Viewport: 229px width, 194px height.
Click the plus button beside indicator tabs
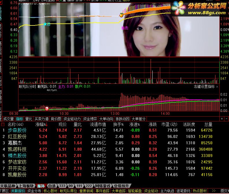(222, 119)
